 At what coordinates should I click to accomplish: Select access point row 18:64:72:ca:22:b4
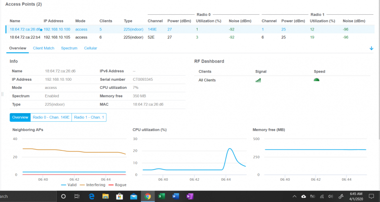point(190,37)
